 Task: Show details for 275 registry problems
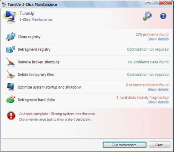[x=158, y=39]
